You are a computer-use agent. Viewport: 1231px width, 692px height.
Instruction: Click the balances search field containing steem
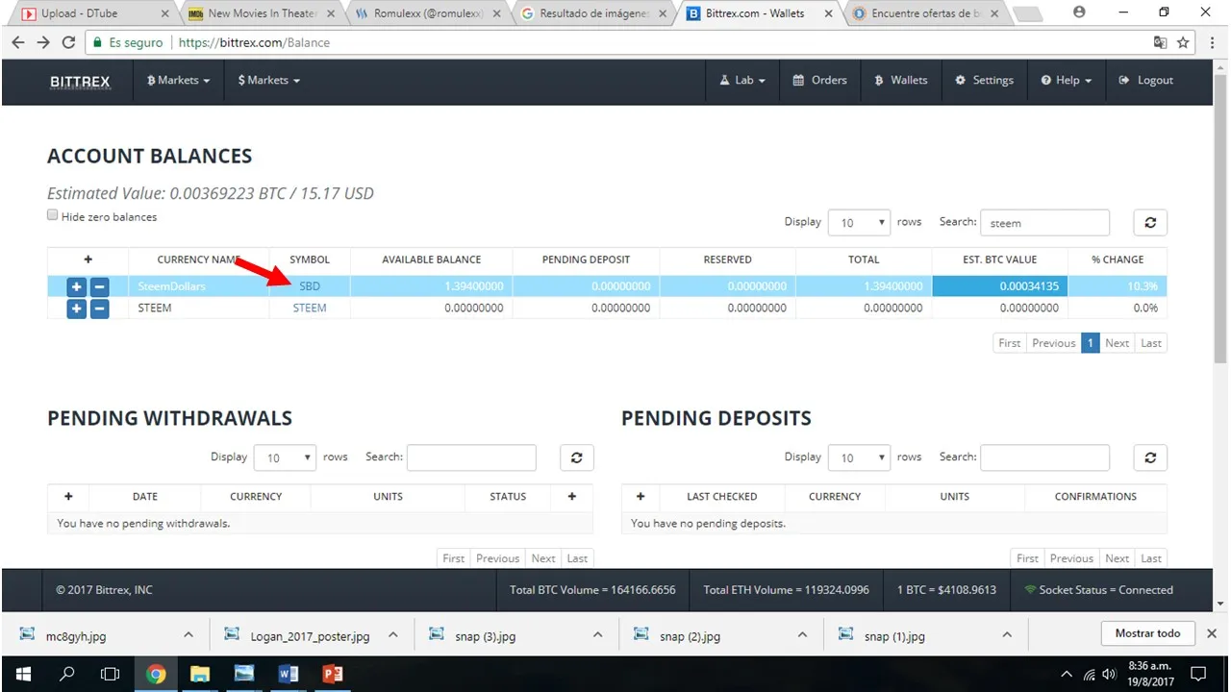tap(1044, 222)
